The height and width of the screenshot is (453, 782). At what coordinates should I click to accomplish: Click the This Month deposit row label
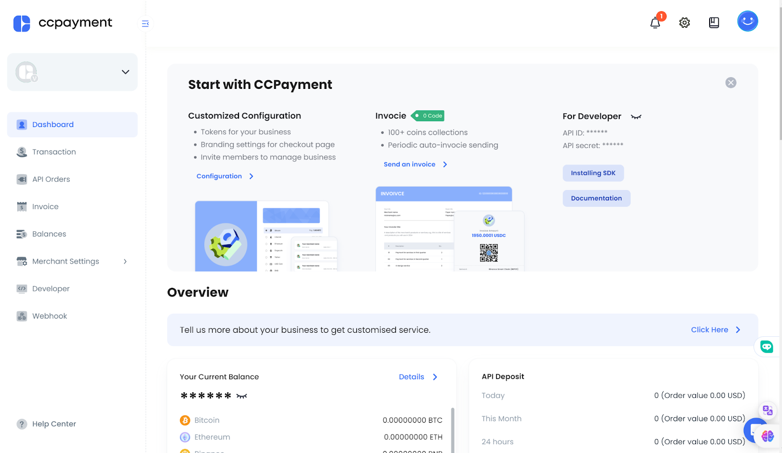[501, 419]
